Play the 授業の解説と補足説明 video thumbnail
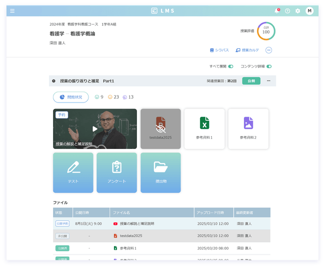Screen dimensions: 325x268 tap(95, 128)
